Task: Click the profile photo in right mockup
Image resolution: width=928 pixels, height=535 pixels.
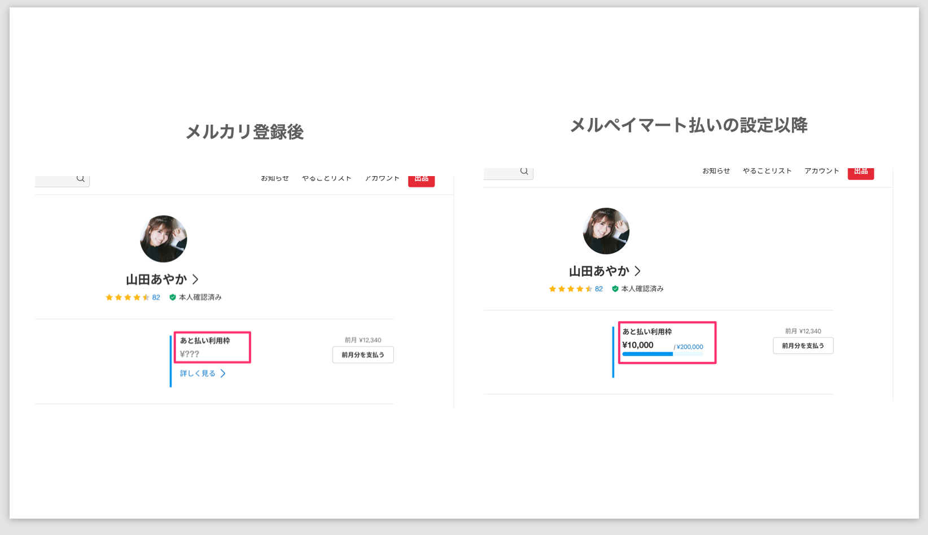Action: pyautogui.click(x=606, y=231)
